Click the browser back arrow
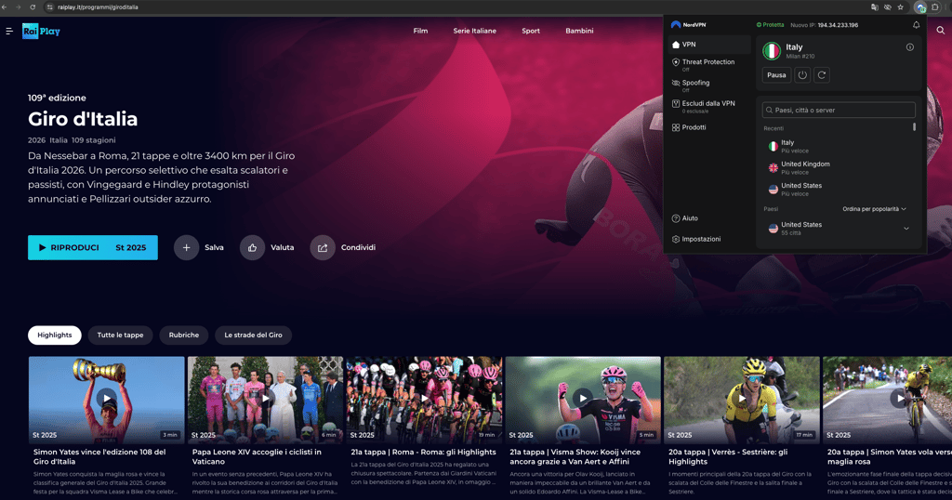 coord(5,7)
